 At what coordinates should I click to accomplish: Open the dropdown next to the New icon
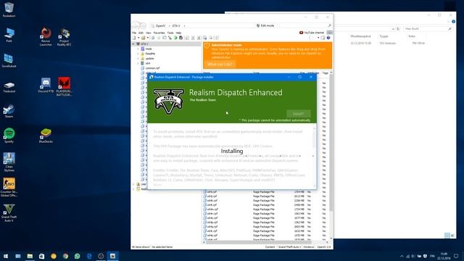pyautogui.click(x=138, y=38)
